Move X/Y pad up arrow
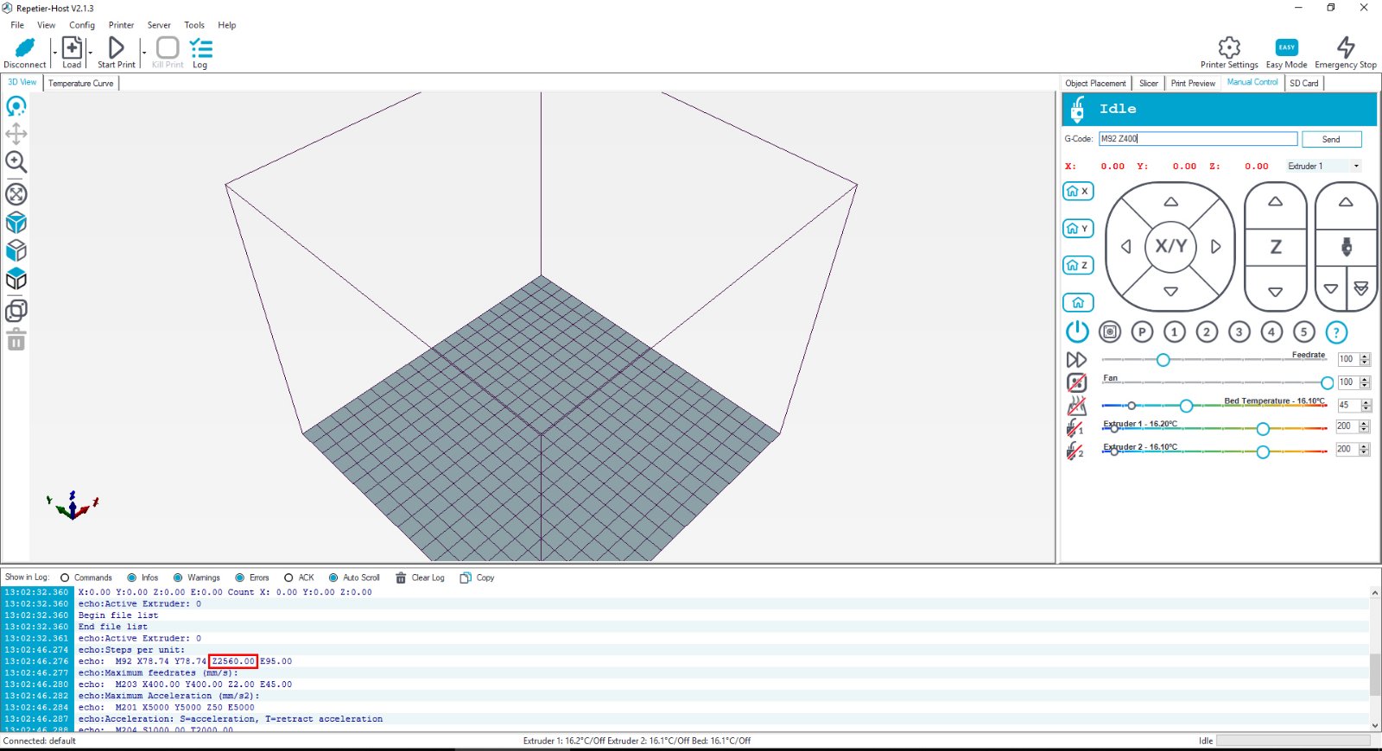The image size is (1382, 751). point(1171,202)
